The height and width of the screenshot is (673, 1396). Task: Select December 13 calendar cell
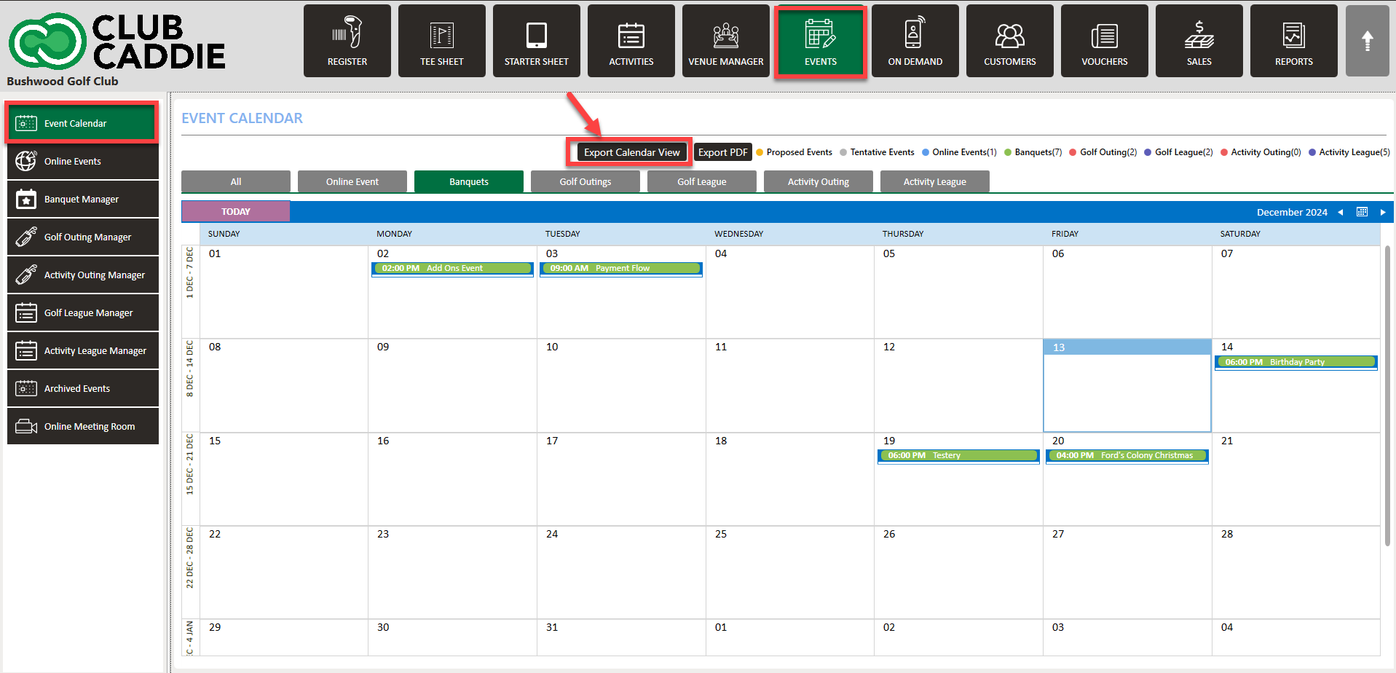(x=1127, y=386)
